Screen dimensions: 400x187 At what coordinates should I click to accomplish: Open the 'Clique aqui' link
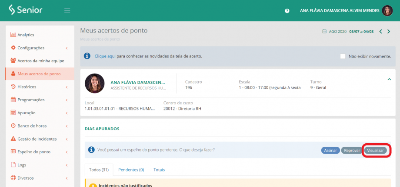105,56
